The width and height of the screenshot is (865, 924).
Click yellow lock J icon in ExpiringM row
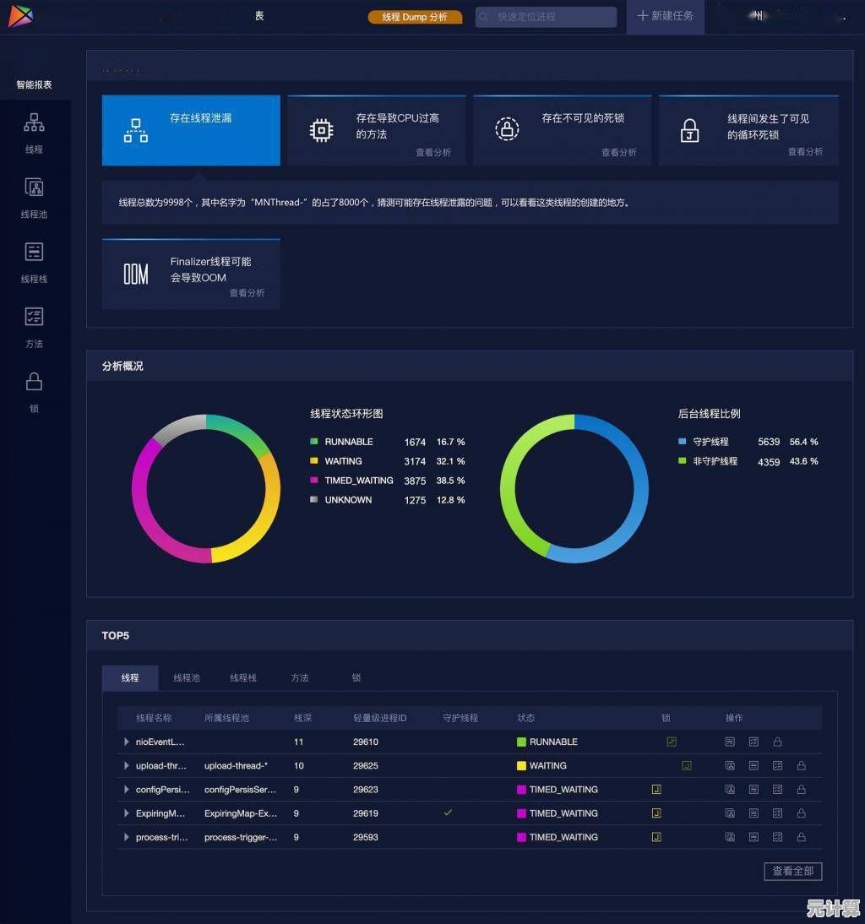pyautogui.click(x=656, y=813)
